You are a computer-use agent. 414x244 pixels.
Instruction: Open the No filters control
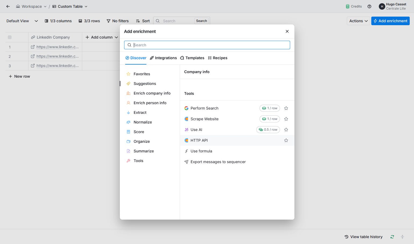[118, 21]
